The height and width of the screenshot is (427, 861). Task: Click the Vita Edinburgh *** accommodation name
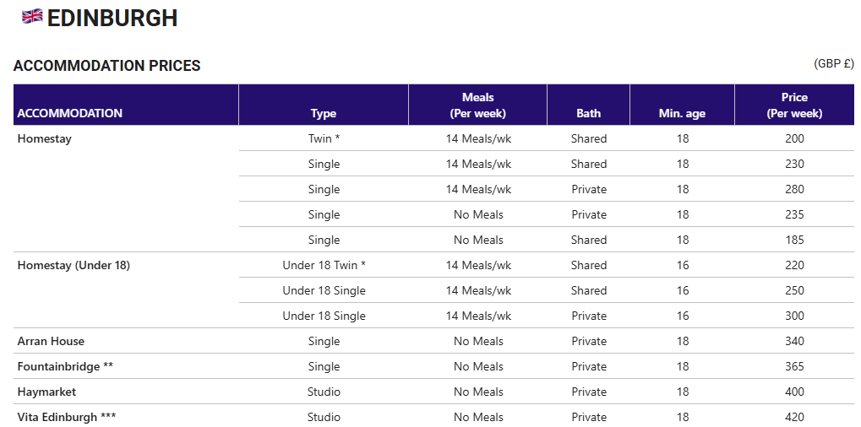[67, 417]
